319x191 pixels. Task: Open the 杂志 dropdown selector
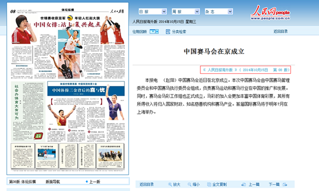click(x=219, y=12)
